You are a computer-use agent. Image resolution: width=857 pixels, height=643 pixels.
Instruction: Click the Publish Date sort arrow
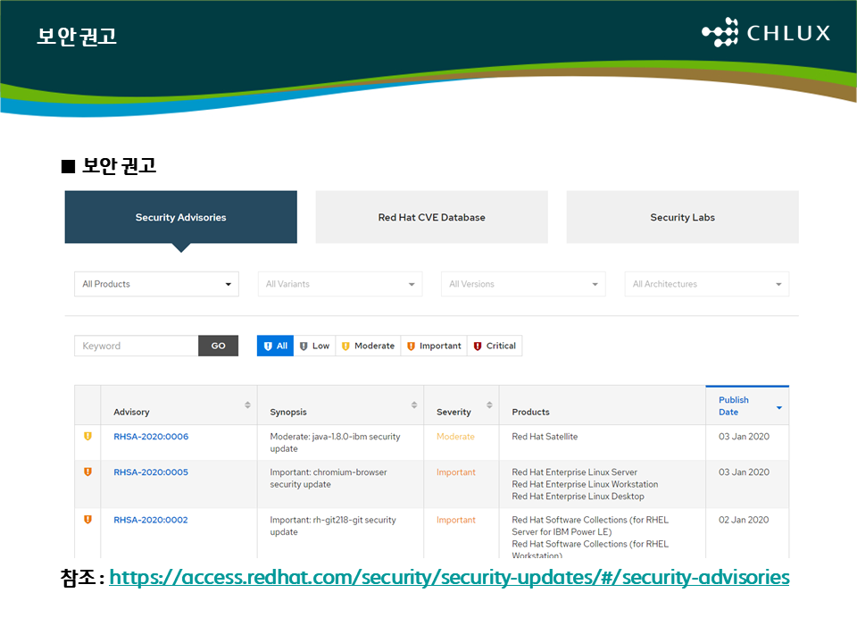[779, 407]
